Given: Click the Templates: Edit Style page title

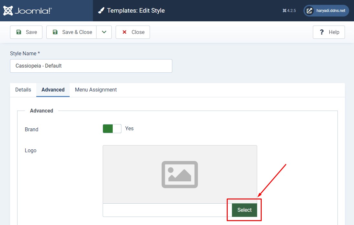Looking at the screenshot, I should pyautogui.click(x=136, y=11).
